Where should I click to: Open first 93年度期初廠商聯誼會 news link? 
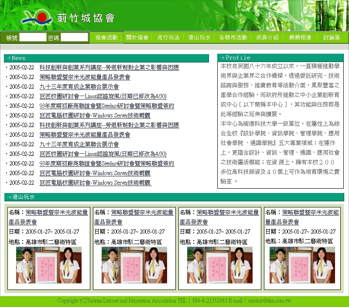coord(107,106)
